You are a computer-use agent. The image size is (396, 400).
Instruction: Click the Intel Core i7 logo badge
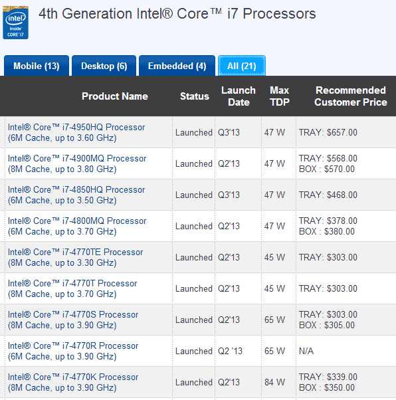(15, 23)
